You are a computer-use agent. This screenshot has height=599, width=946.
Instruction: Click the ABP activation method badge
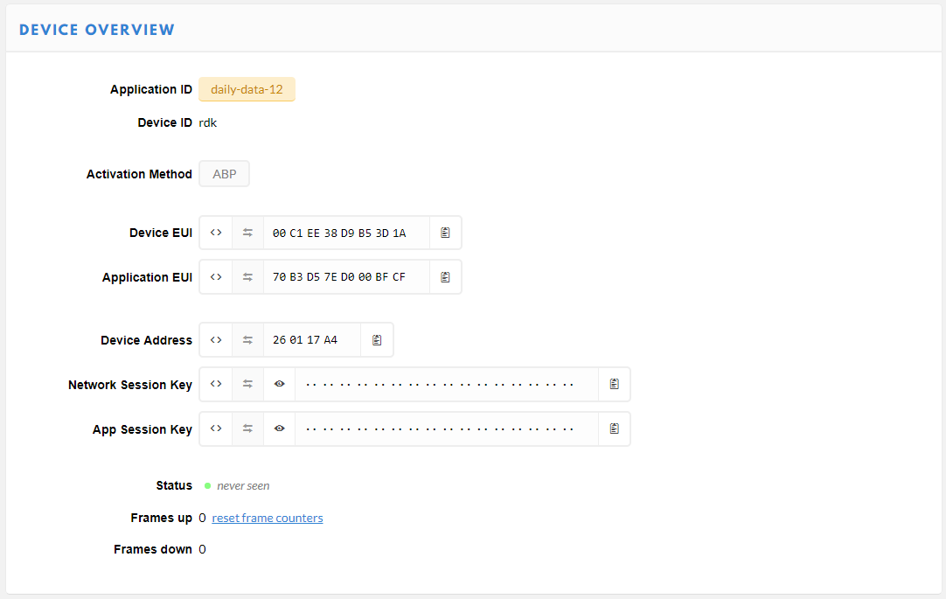click(225, 174)
